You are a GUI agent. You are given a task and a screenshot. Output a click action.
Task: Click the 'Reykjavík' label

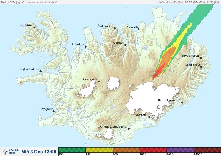(46, 109)
